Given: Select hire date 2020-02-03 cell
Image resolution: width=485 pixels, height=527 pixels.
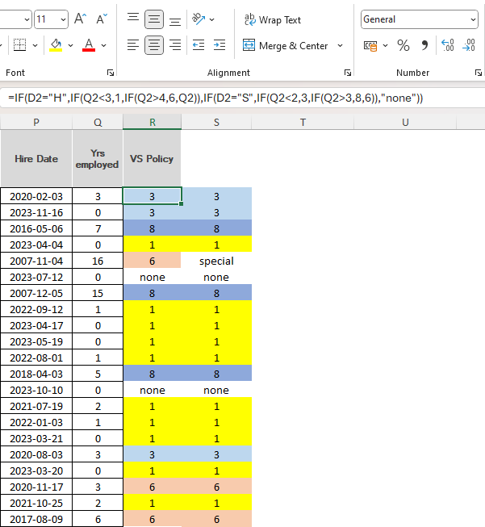Looking at the screenshot, I should click(36, 196).
